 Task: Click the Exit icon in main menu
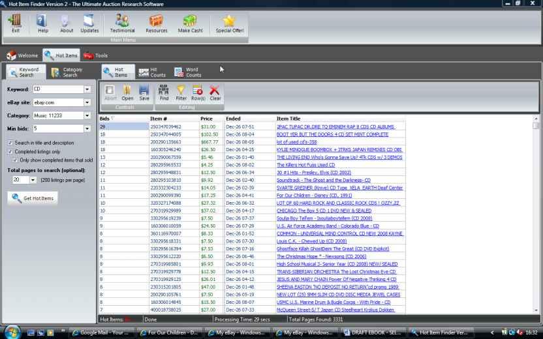coord(15,22)
